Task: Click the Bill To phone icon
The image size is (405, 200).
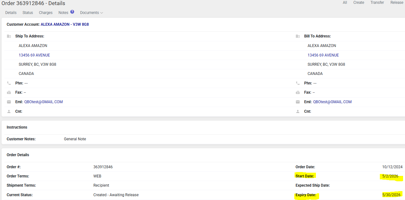Action: point(298,83)
